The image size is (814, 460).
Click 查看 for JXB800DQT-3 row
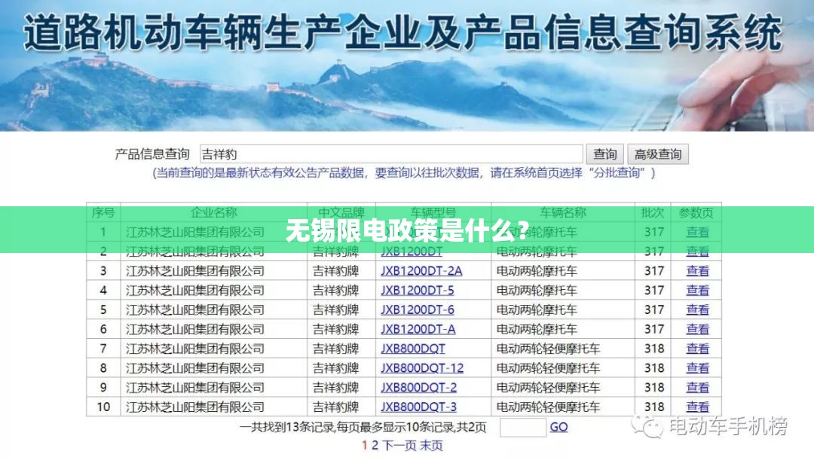(697, 407)
